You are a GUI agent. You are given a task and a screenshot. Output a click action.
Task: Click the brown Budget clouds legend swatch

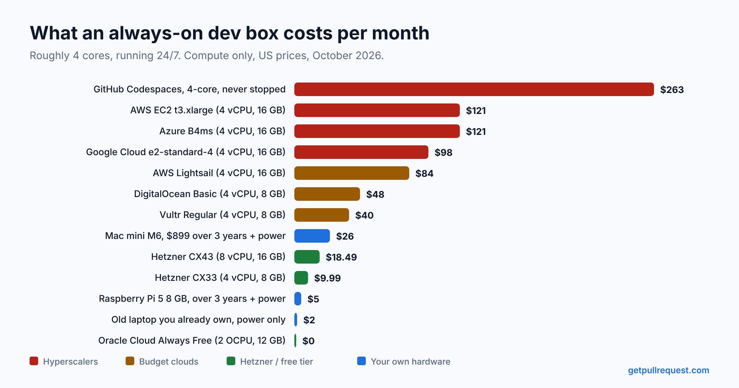pyautogui.click(x=130, y=361)
